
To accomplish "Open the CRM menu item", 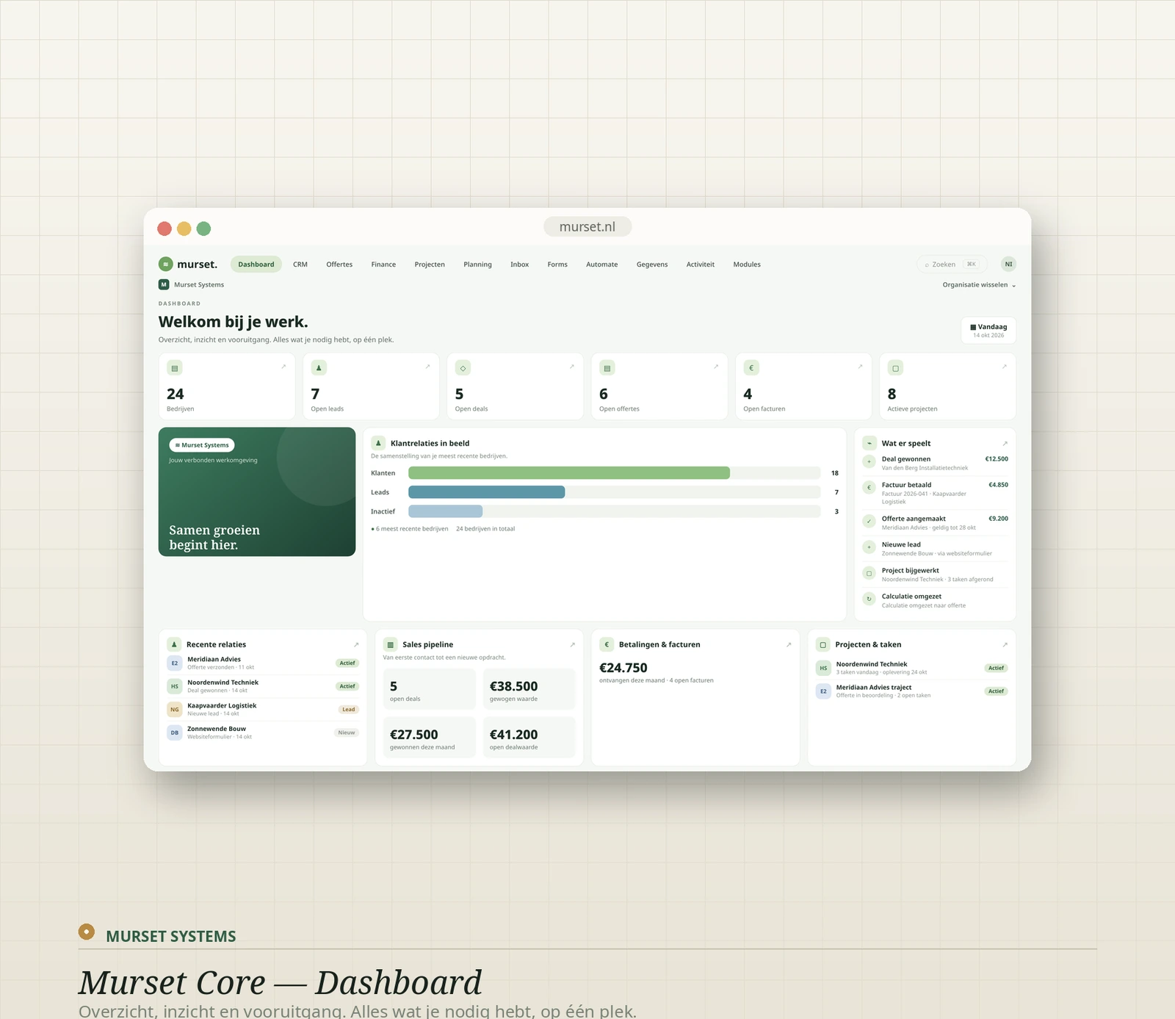I will coord(300,264).
